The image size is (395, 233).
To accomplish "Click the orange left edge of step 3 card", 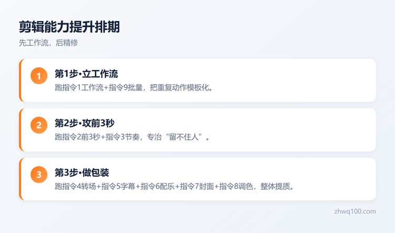I will pyautogui.click(x=20, y=179).
